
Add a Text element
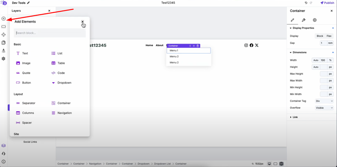pos(22,53)
